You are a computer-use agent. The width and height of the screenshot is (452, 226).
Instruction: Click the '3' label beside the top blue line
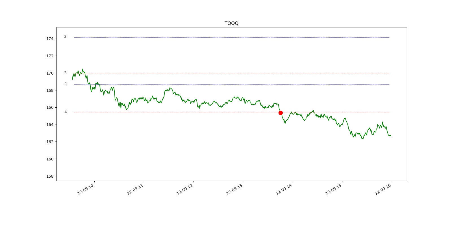pos(66,37)
